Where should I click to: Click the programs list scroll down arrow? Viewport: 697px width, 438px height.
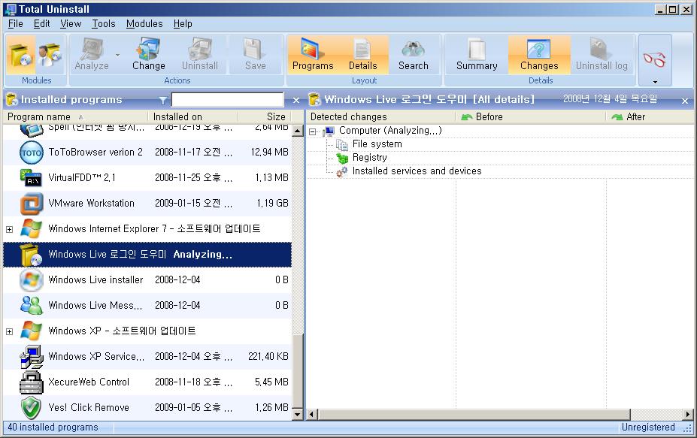click(x=298, y=415)
